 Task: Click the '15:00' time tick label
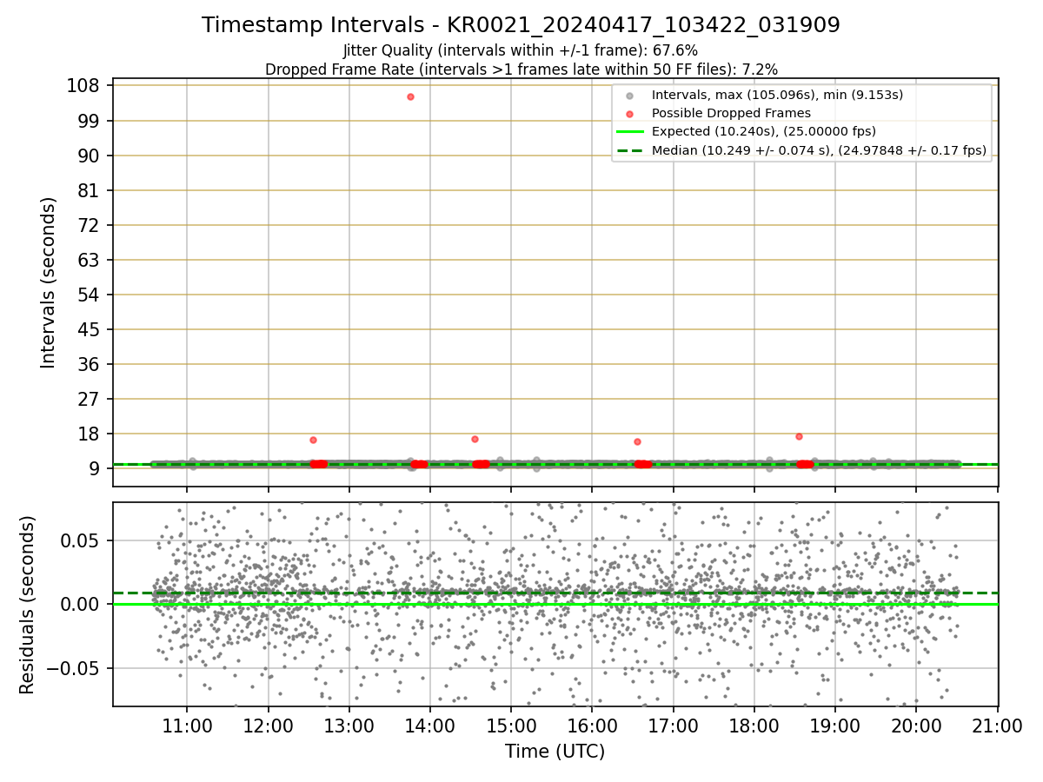(511, 728)
